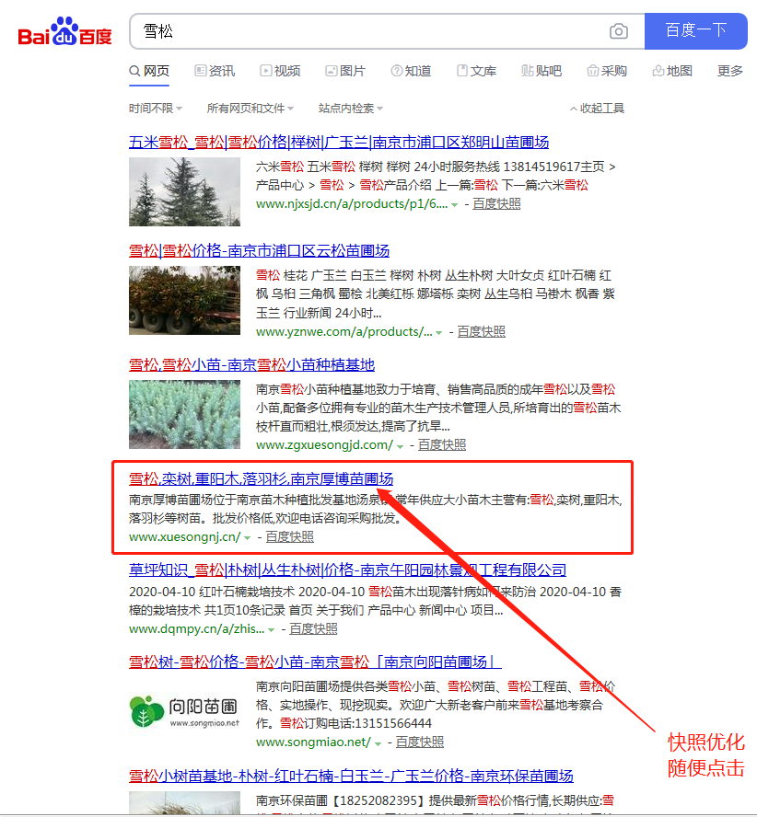Open result 五米雪松 郑明山苗圃场
Screen dimensions: 757x817
(x=339, y=143)
